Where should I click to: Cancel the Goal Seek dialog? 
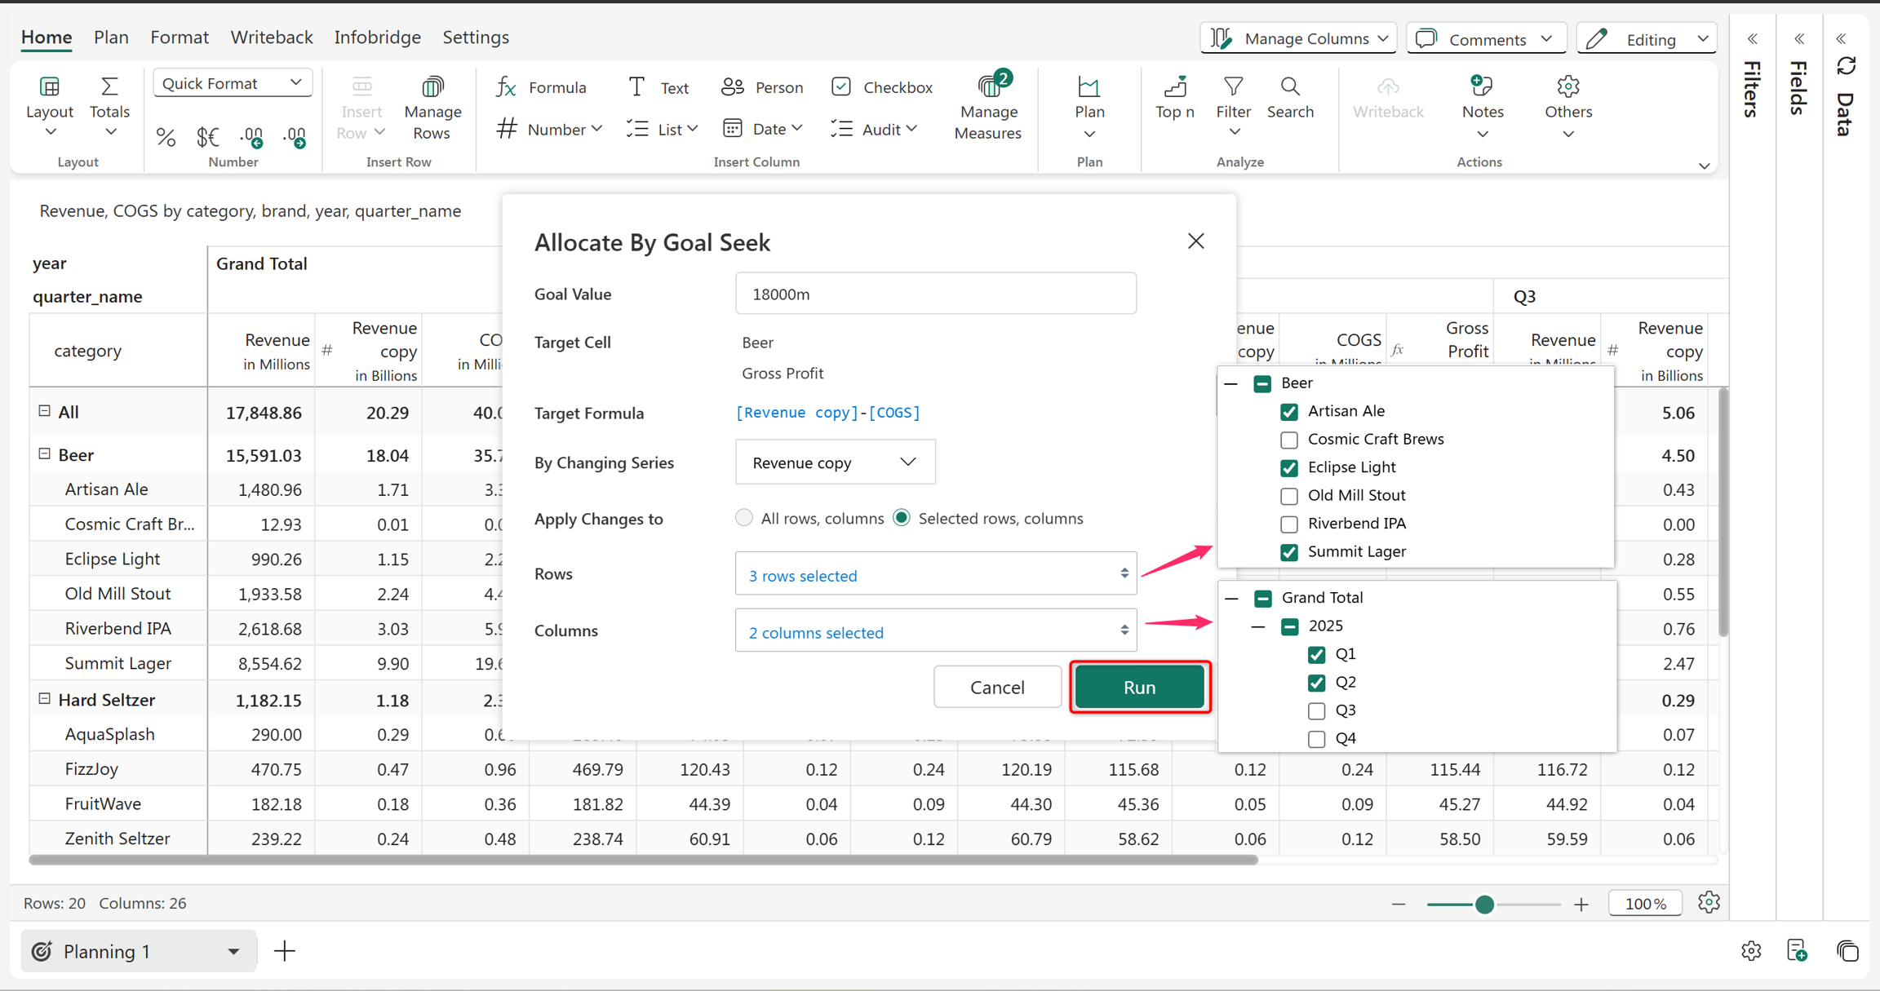pyautogui.click(x=997, y=687)
